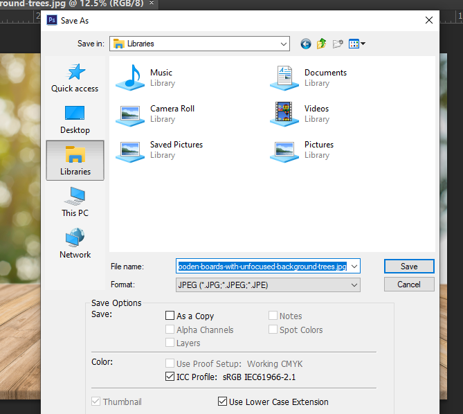Click the Cancel button
This screenshot has height=414, width=463.
(x=409, y=285)
